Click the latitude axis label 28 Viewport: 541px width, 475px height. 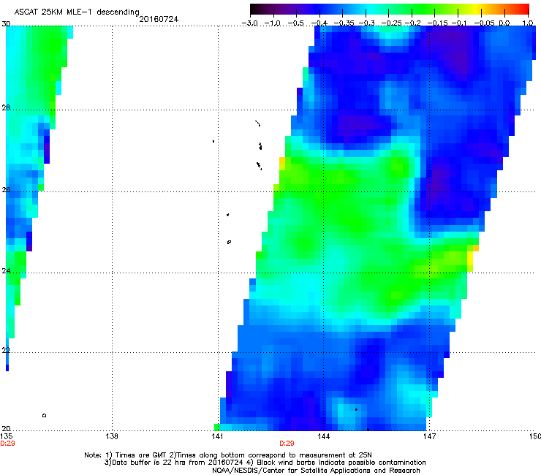pos(6,107)
